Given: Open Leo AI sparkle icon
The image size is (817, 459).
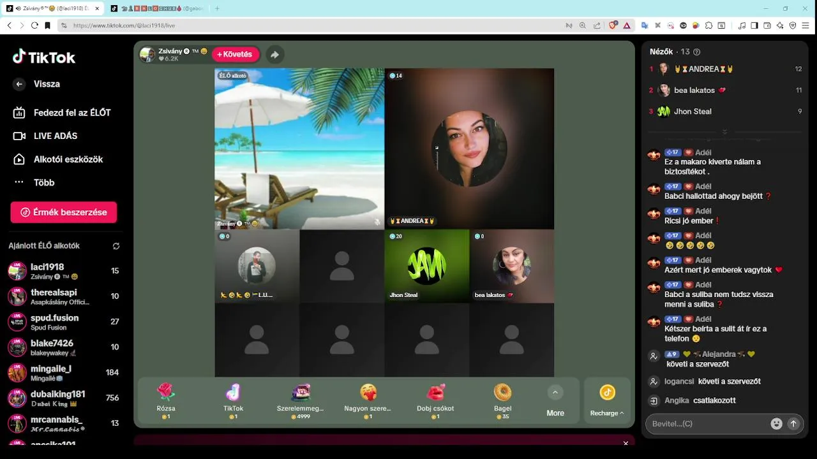Looking at the screenshot, I should [x=780, y=25].
